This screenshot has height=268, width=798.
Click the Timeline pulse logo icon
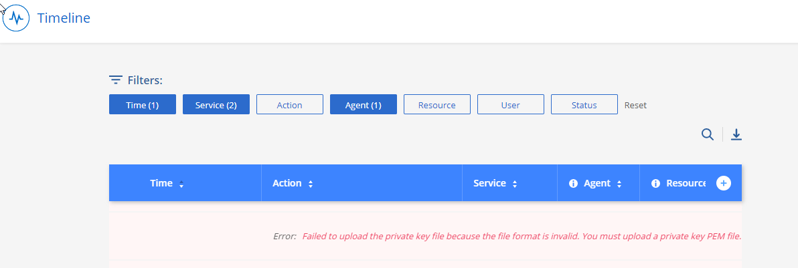click(16, 18)
